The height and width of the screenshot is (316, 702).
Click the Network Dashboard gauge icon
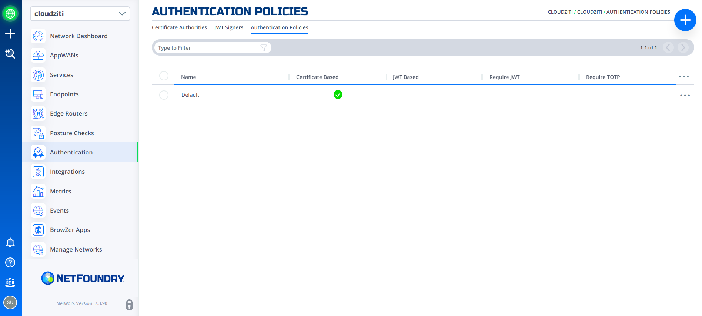pos(38,36)
